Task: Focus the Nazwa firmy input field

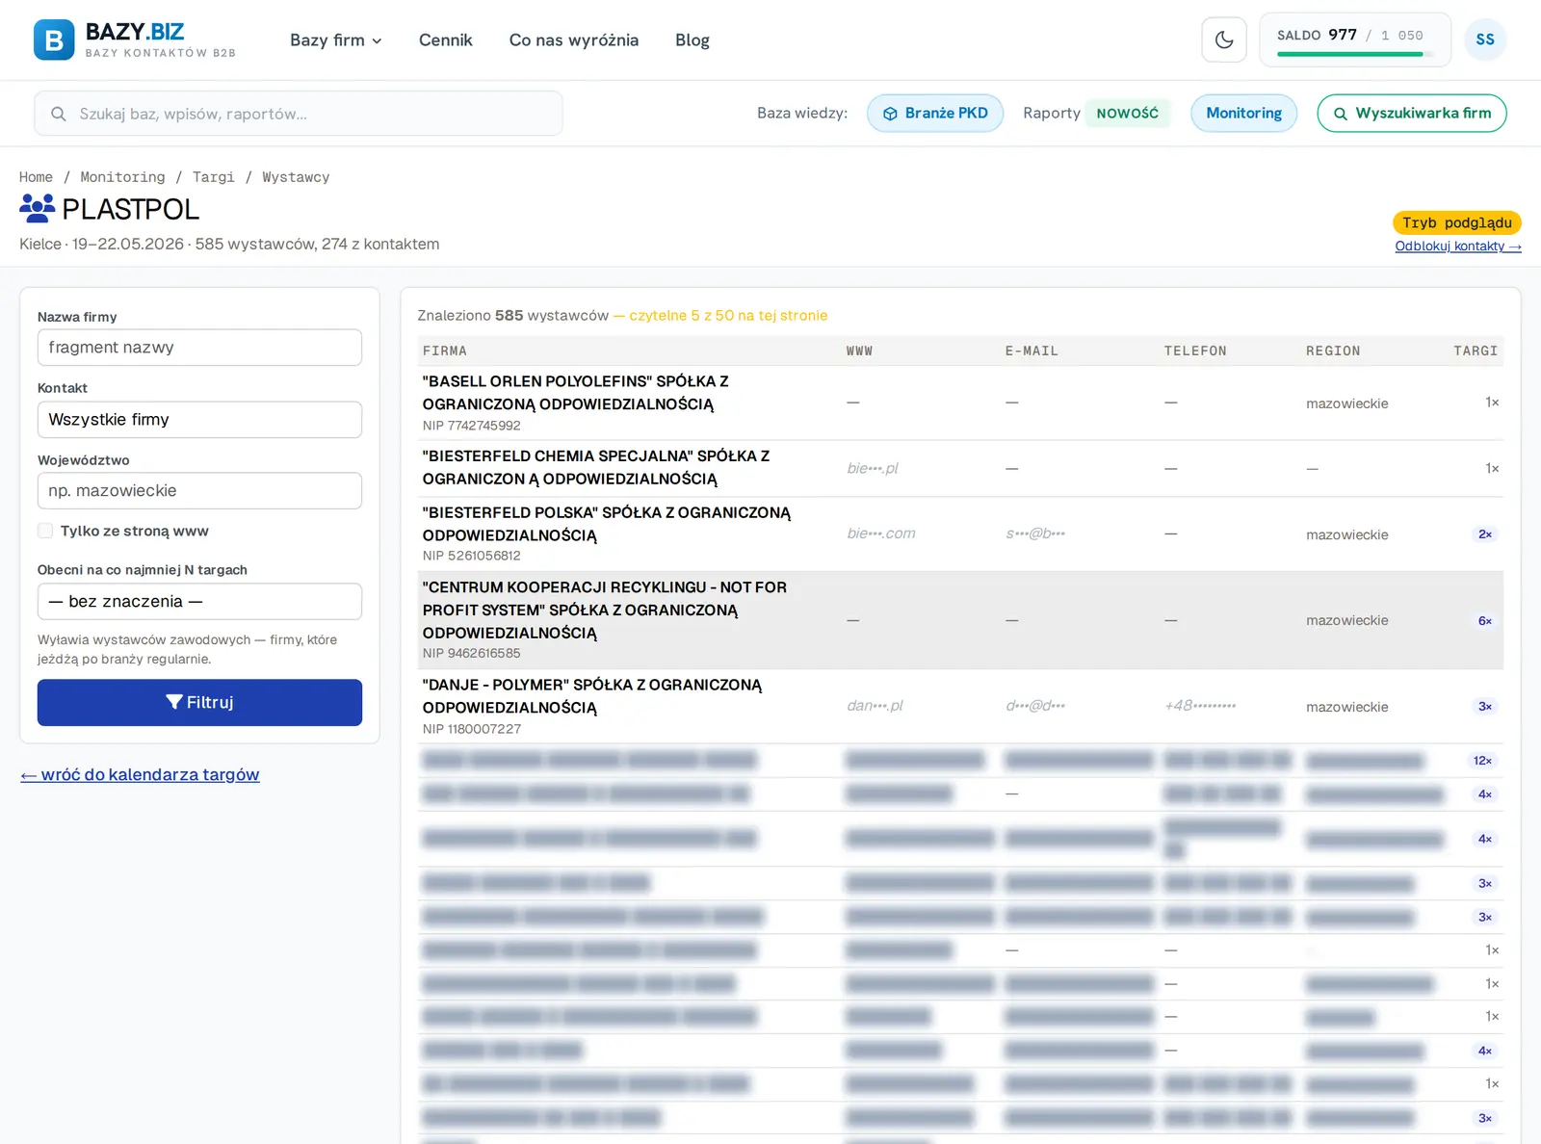Action: pyautogui.click(x=199, y=348)
